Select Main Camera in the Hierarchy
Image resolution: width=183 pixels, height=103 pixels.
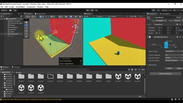pyautogui.click(x=15, y=21)
